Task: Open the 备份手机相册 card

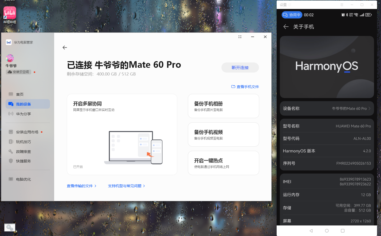Action: pos(224,106)
